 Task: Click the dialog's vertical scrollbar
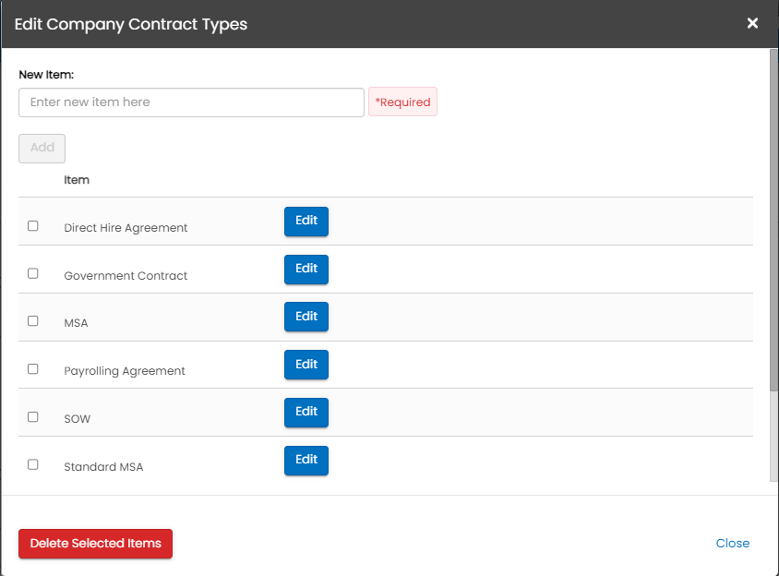pyautogui.click(x=773, y=222)
